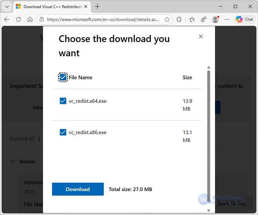Viewport: 258px width, 215px height.
Task: Open the browser collections icon
Action: [204, 19]
